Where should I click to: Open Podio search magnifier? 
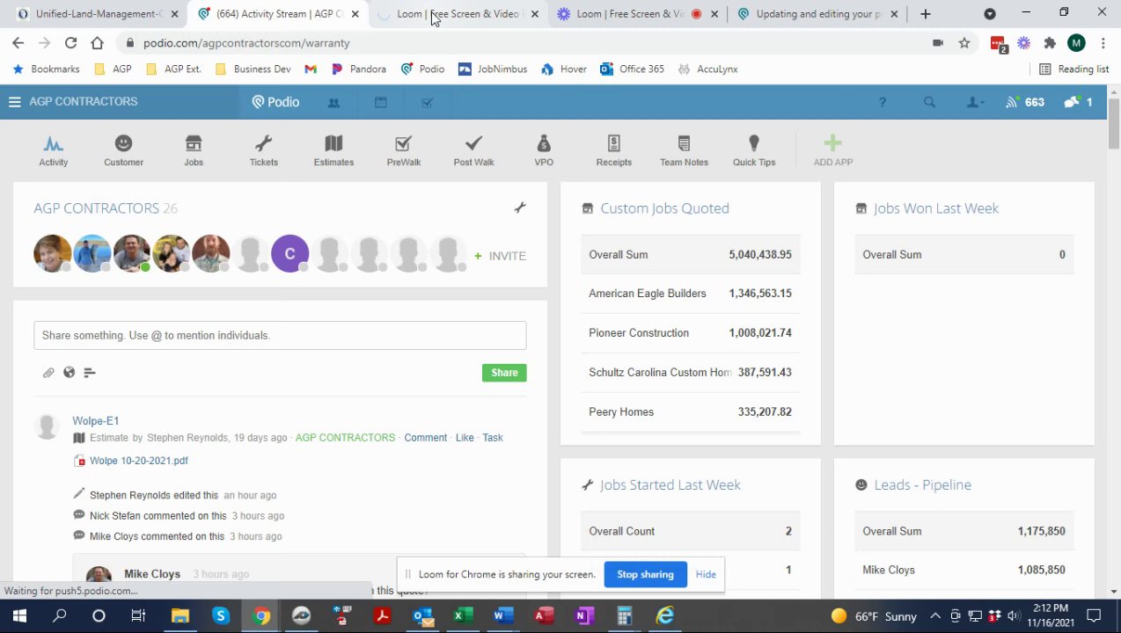[x=929, y=102]
